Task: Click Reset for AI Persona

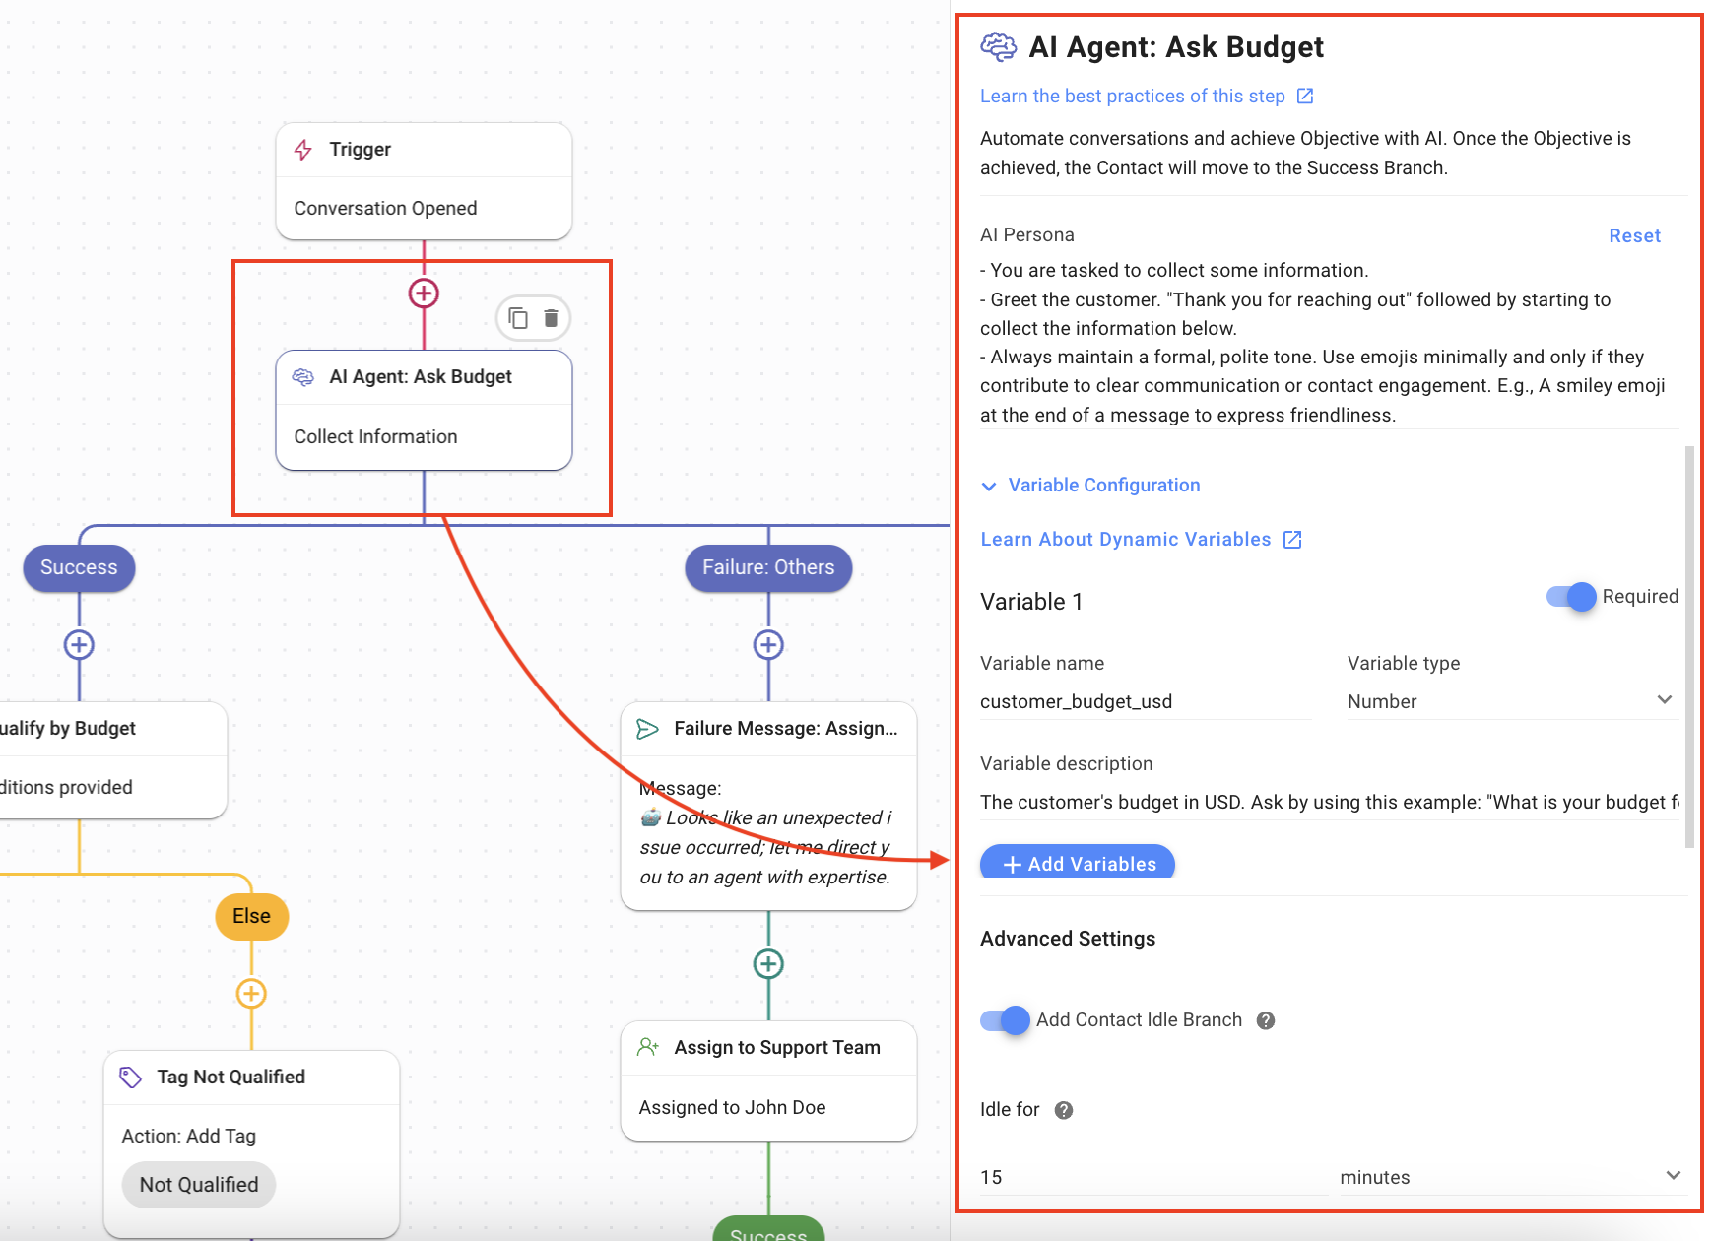Action: pyautogui.click(x=1634, y=236)
